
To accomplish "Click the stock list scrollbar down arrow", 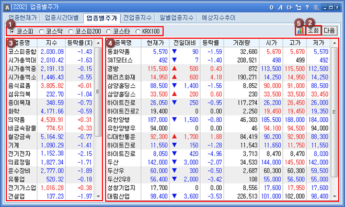I will (335, 196).
